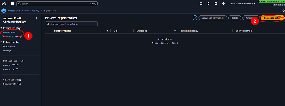Click the Tag immutability column header
The height and width of the screenshot is (106, 285).
(x=189, y=31)
